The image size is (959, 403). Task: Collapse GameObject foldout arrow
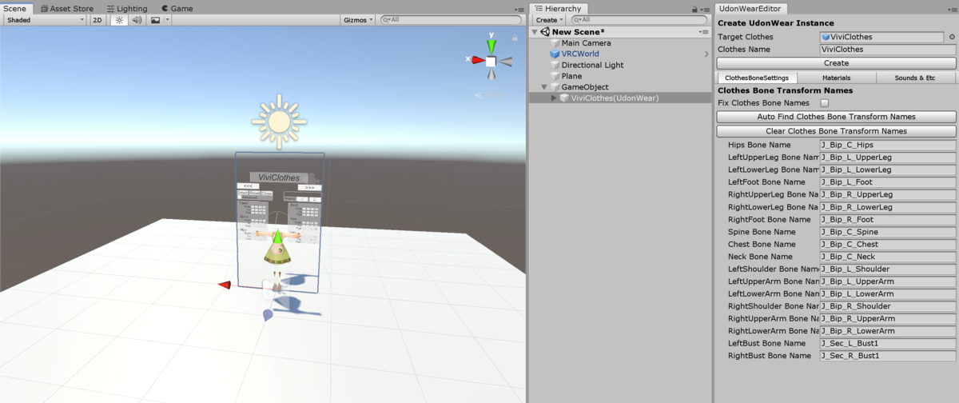(x=544, y=87)
